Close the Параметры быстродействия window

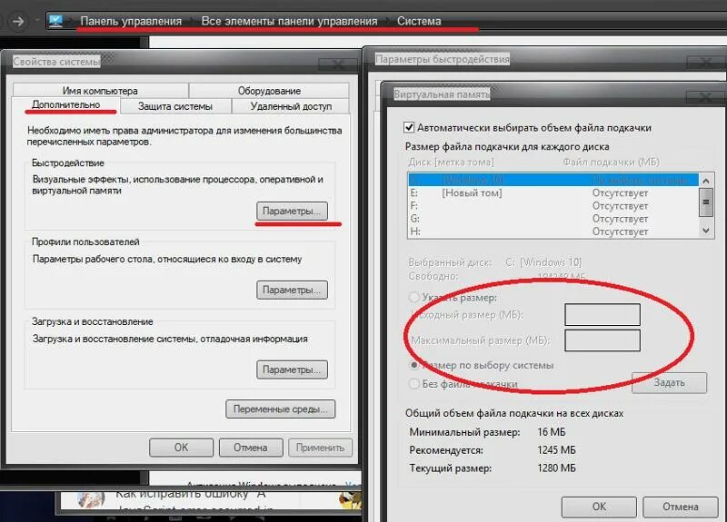pyautogui.click(x=705, y=62)
